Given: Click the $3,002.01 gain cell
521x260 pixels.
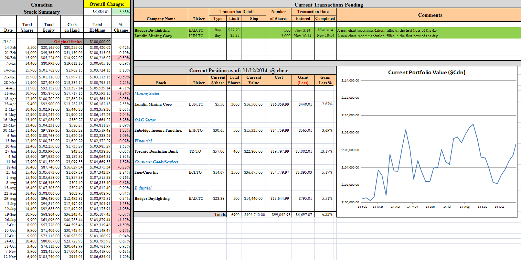Looking at the screenshot, I should coord(303,151).
